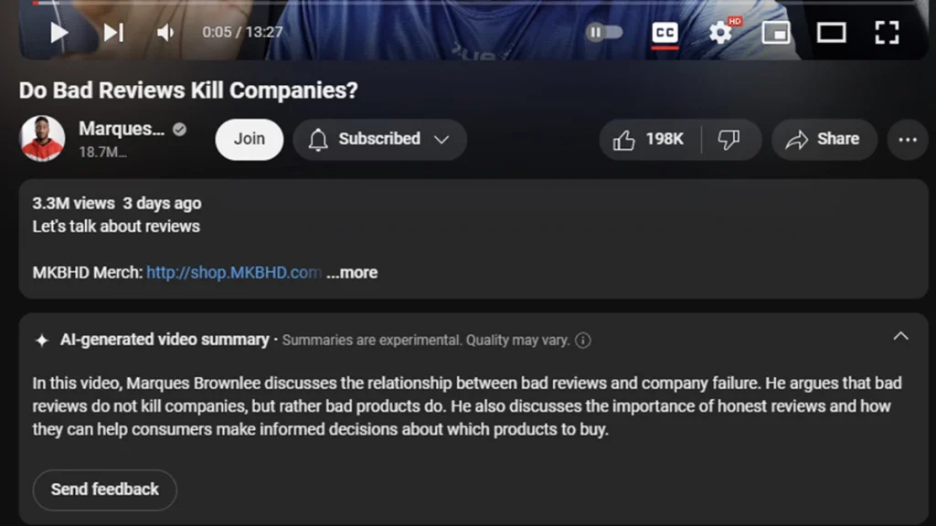
Task: Collapse the AI-generated video summary
Action: (900, 337)
